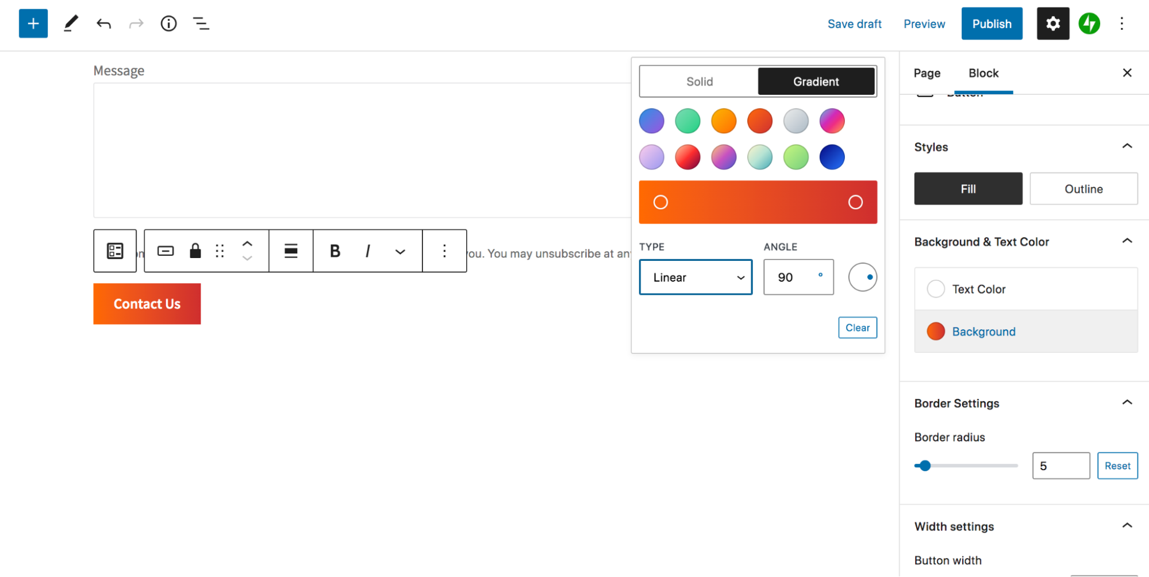Screen dimensions: 1149x577
Task: Move the block down
Action: [247, 258]
